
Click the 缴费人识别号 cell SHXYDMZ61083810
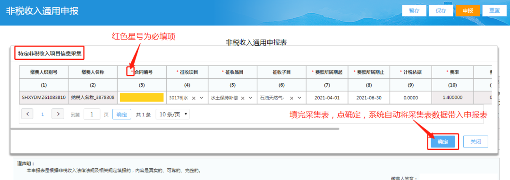(44, 97)
